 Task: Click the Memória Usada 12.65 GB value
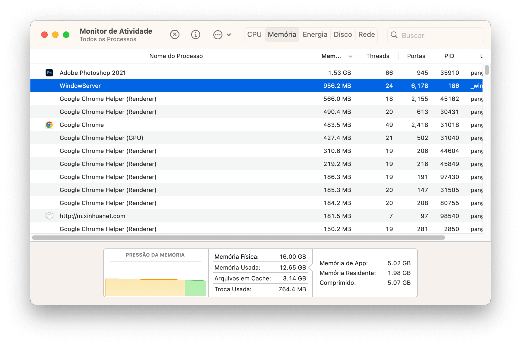(292, 267)
